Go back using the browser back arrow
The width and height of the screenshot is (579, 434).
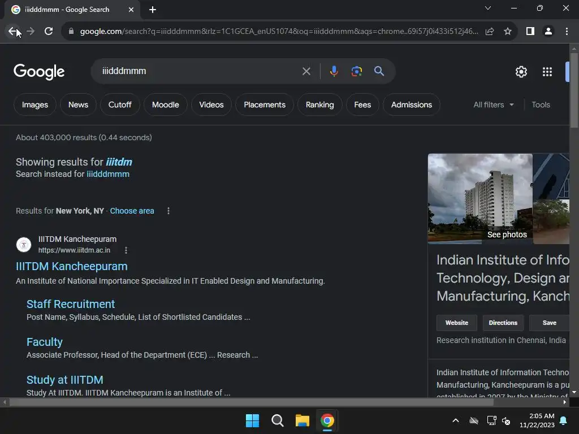[12, 32]
